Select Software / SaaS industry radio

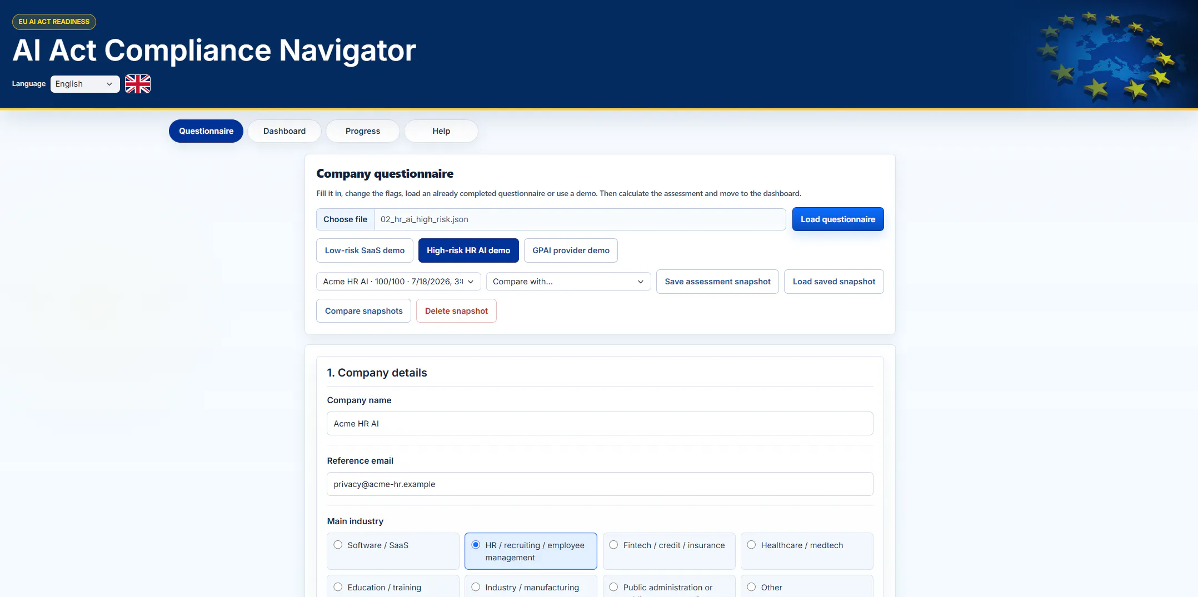338,545
